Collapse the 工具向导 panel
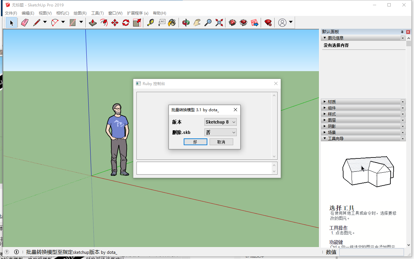Image resolution: width=414 pixels, height=259 pixels. pos(325,139)
